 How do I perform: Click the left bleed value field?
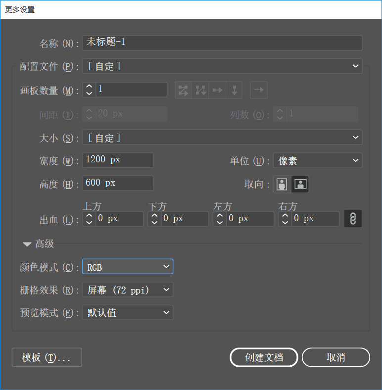(x=250, y=219)
